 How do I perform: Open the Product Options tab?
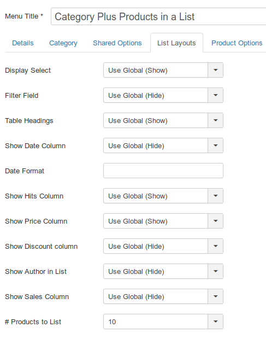pos(237,43)
